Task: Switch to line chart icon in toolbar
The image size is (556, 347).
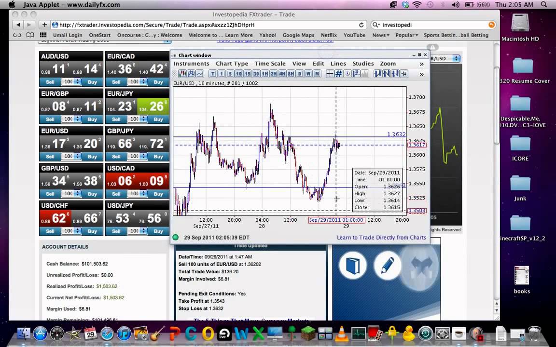Action: tap(200, 74)
